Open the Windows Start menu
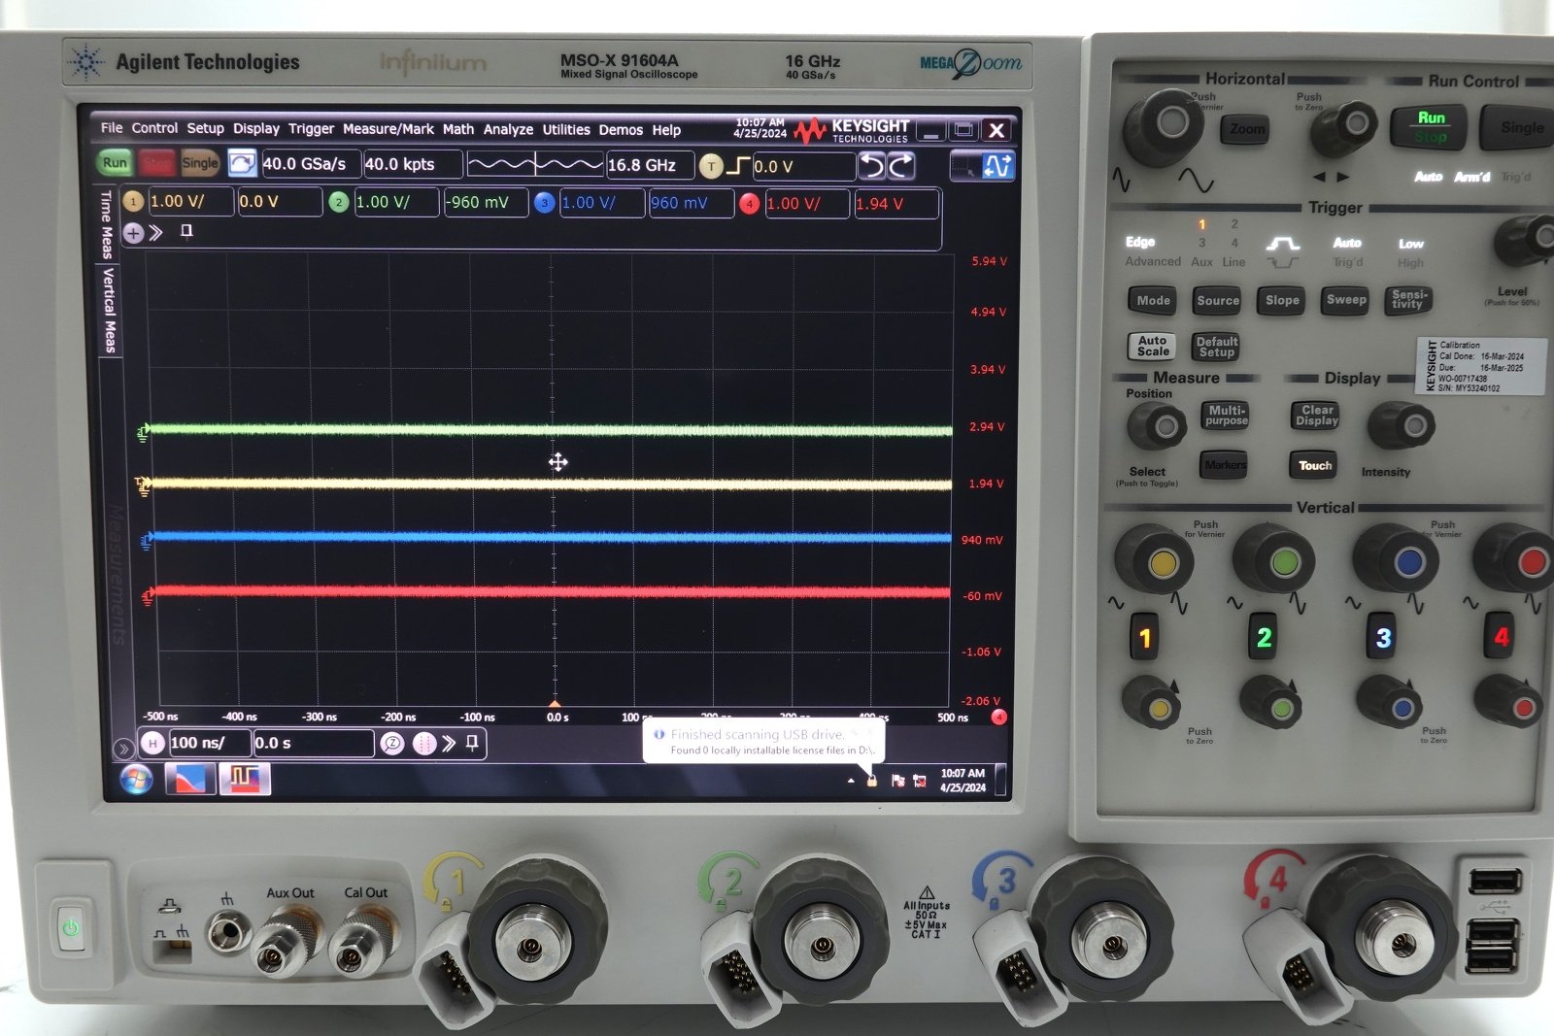 point(136,779)
